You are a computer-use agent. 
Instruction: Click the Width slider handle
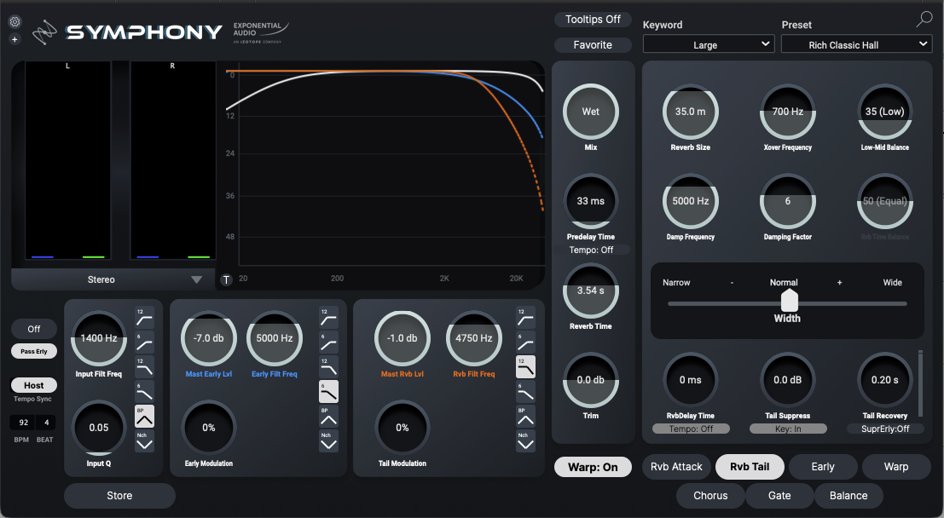click(790, 300)
